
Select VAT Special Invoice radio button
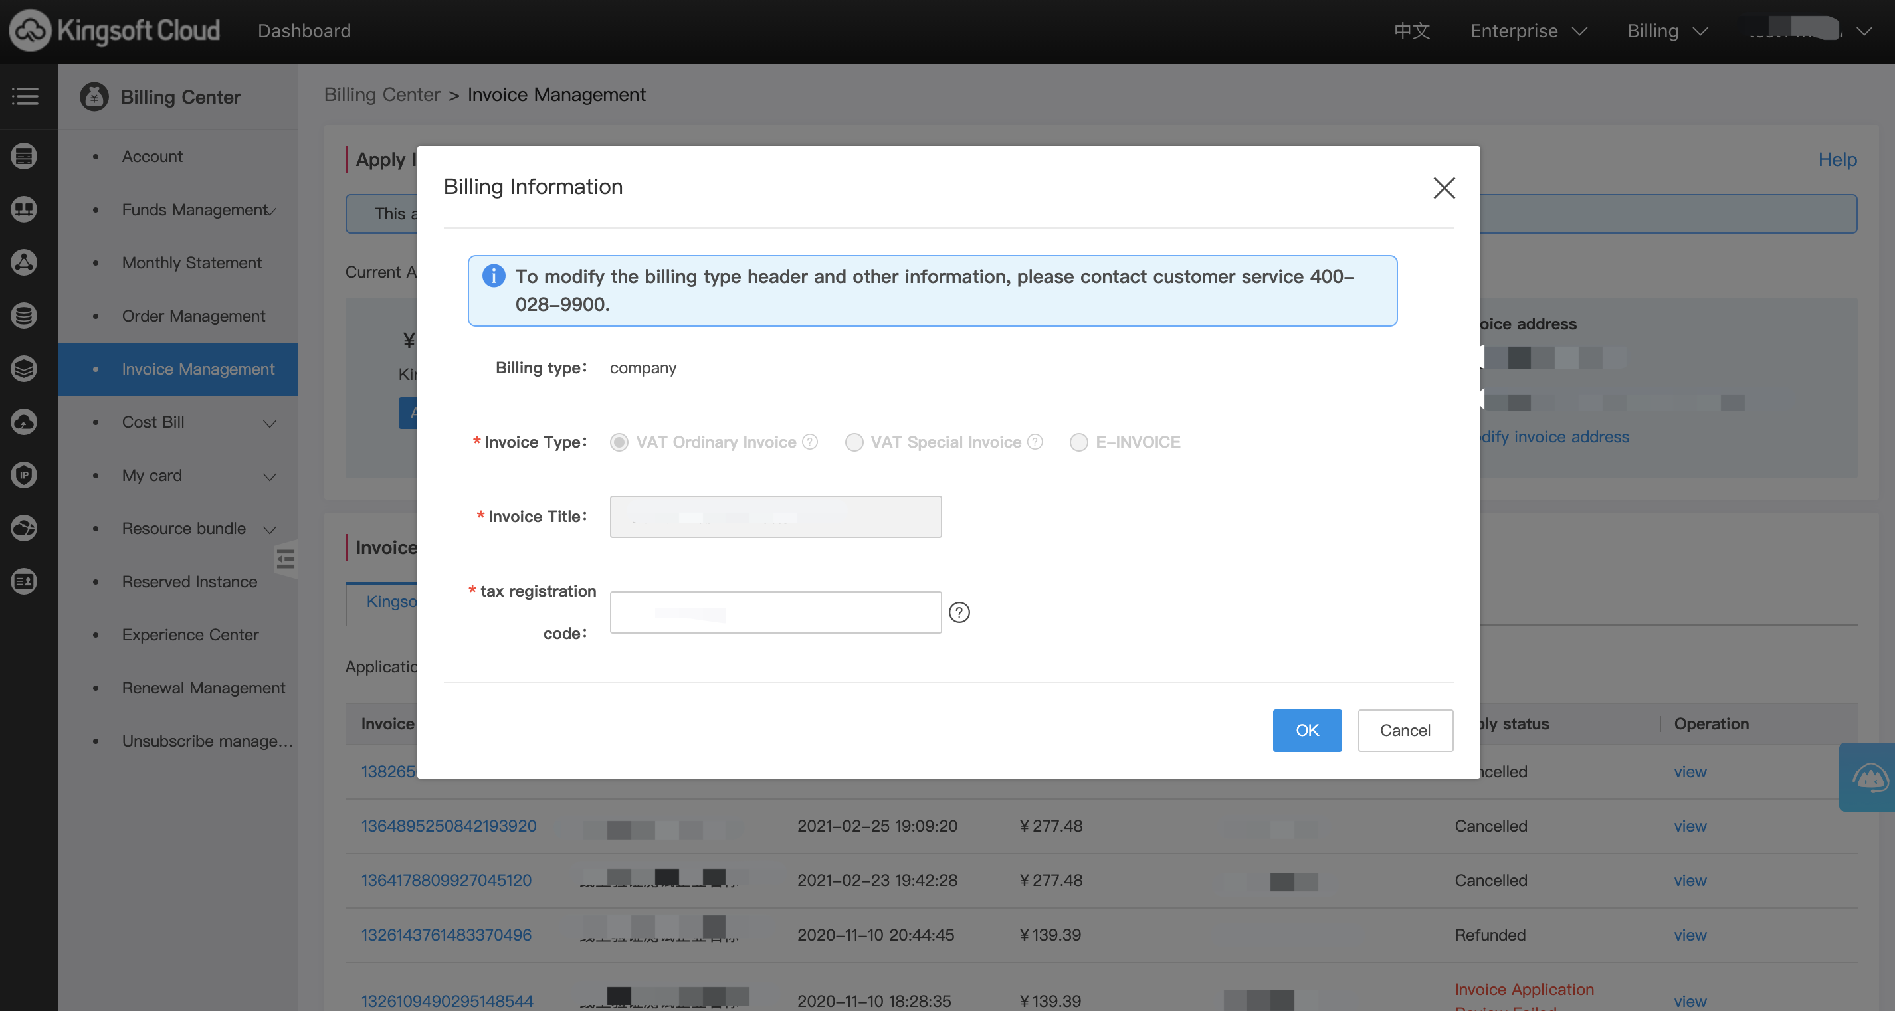853,442
